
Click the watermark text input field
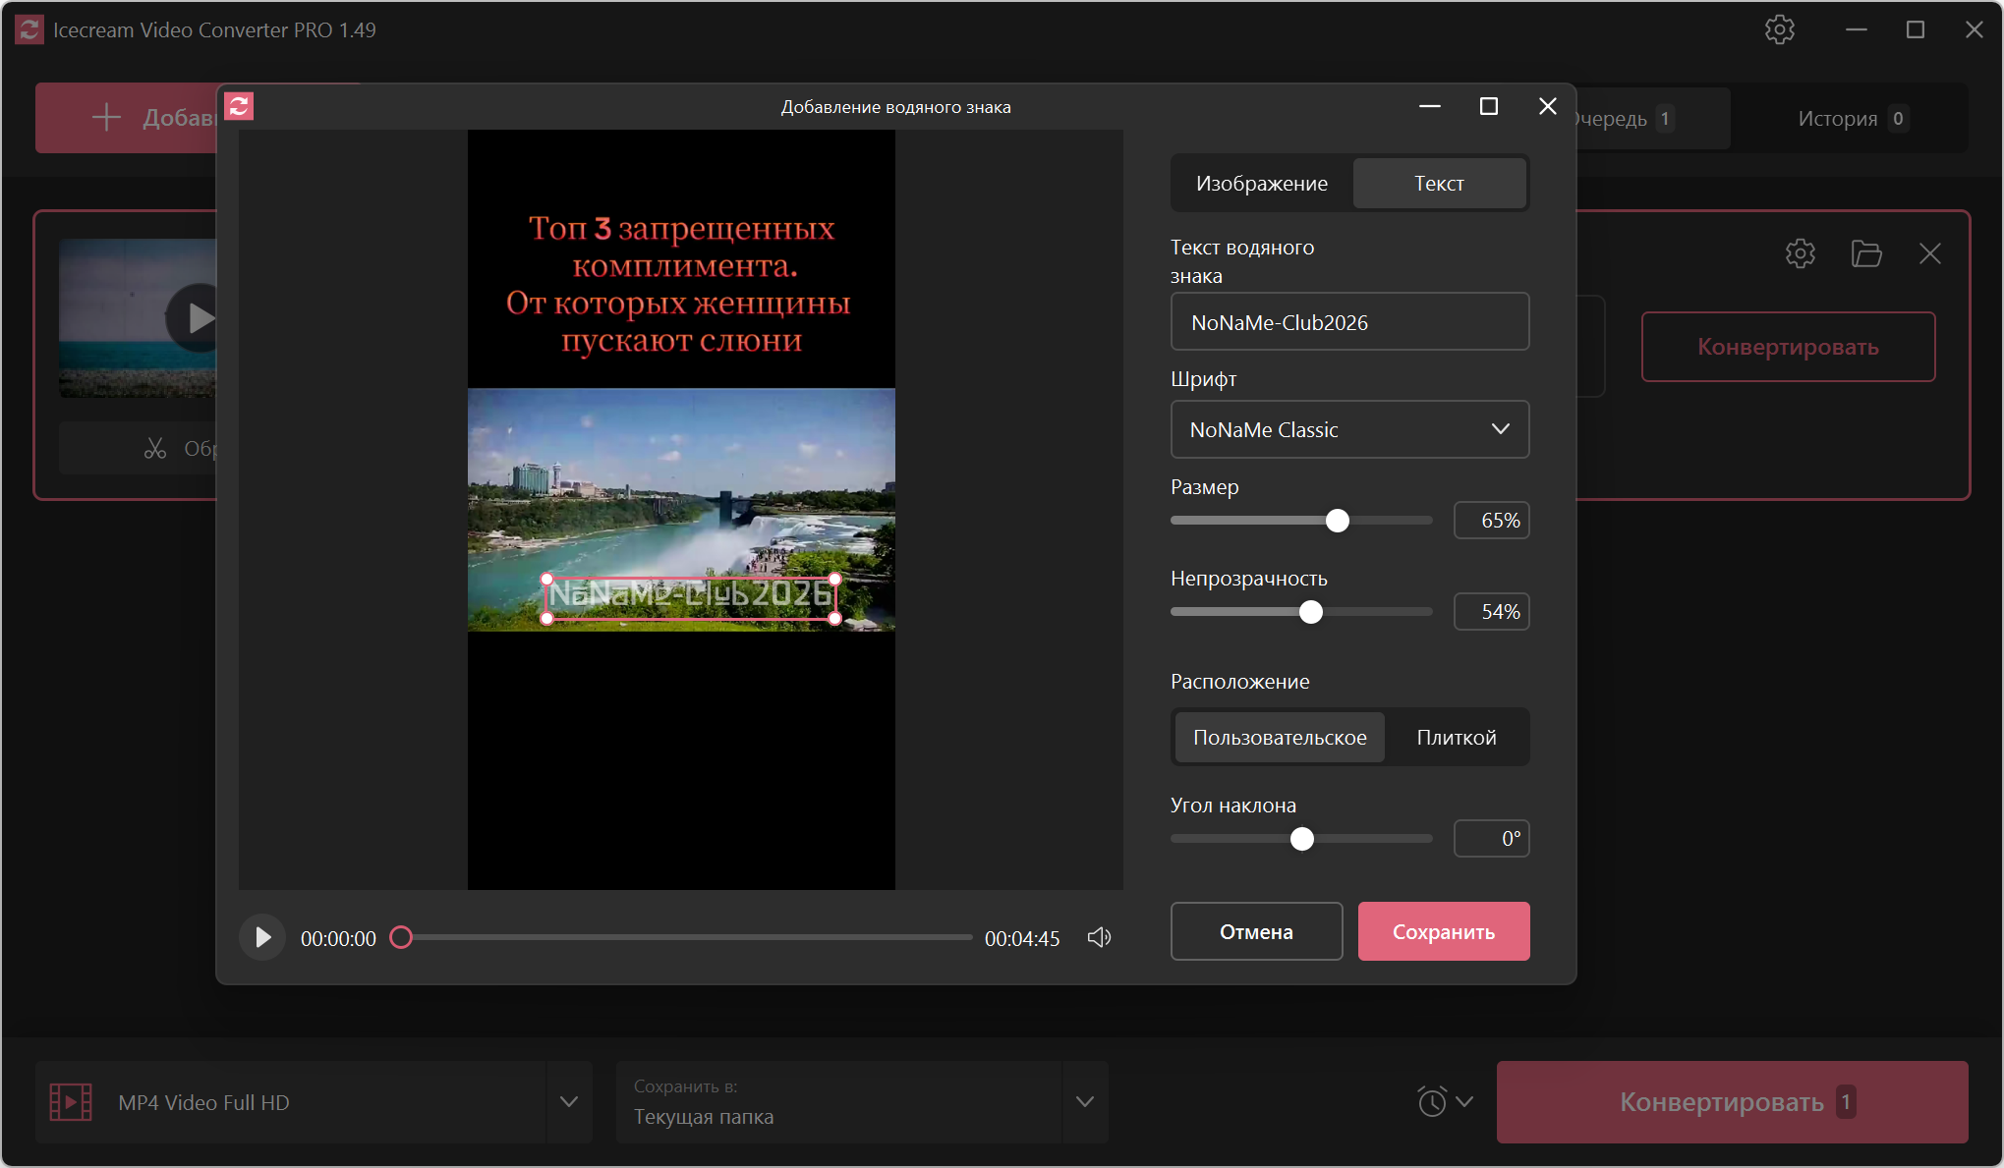(1349, 322)
